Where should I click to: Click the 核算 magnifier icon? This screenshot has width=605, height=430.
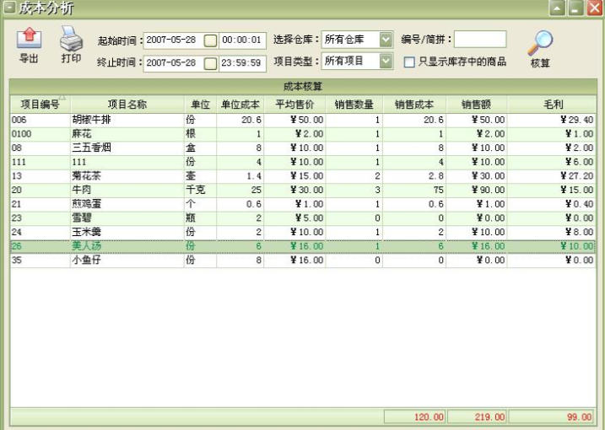(x=540, y=42)
